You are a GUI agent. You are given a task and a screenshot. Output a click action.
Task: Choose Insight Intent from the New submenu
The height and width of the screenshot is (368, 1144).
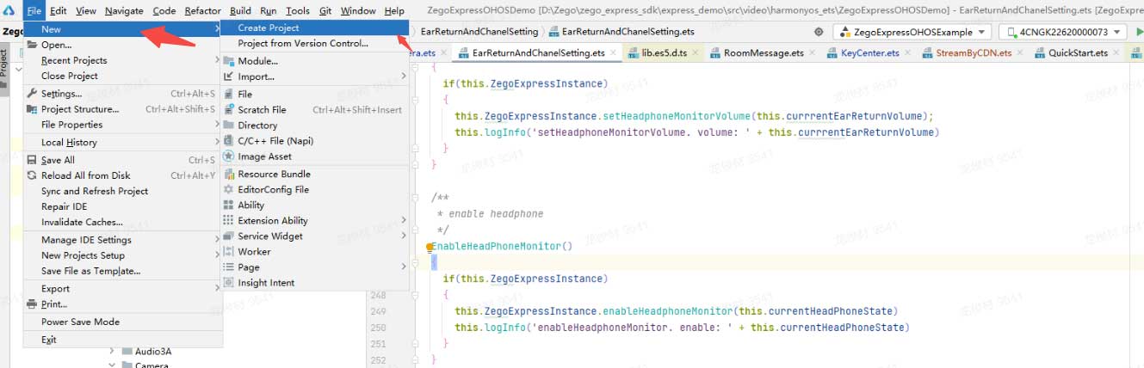(x=266, y=283)
